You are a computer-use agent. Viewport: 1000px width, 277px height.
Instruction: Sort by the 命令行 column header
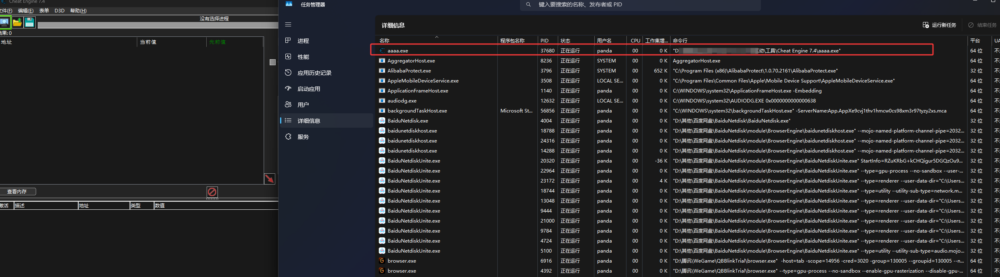point(819,40)
